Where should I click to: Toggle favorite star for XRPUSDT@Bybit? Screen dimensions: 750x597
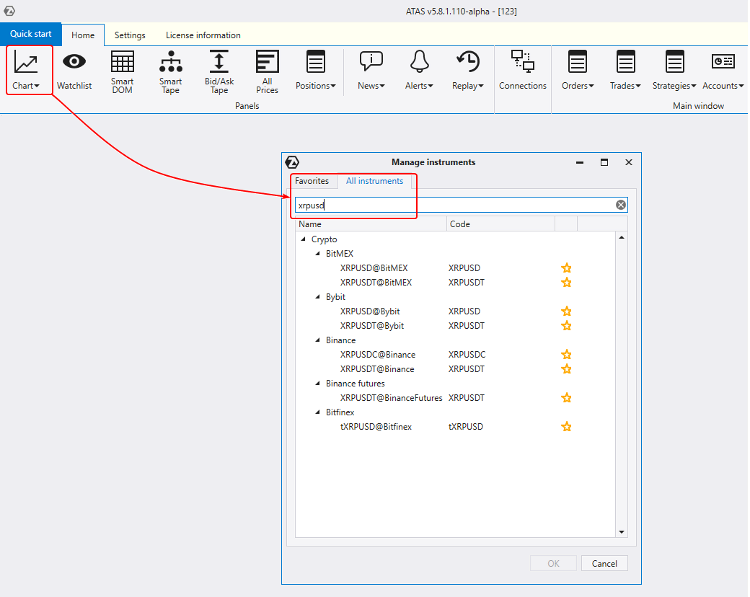point(566,326)
